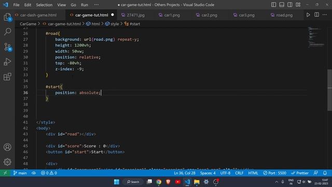Open YouTube app from the taskbar
This screenshot has width=332, height=187.
pyautogui.click(x=178, y=182)
